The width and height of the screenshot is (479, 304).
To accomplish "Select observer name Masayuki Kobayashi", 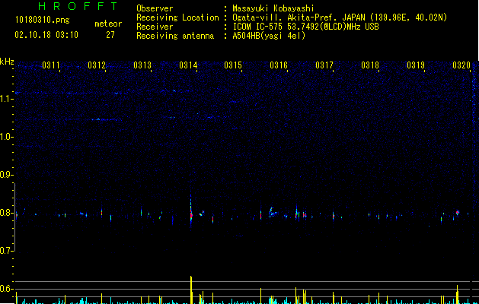I will 273,8.
